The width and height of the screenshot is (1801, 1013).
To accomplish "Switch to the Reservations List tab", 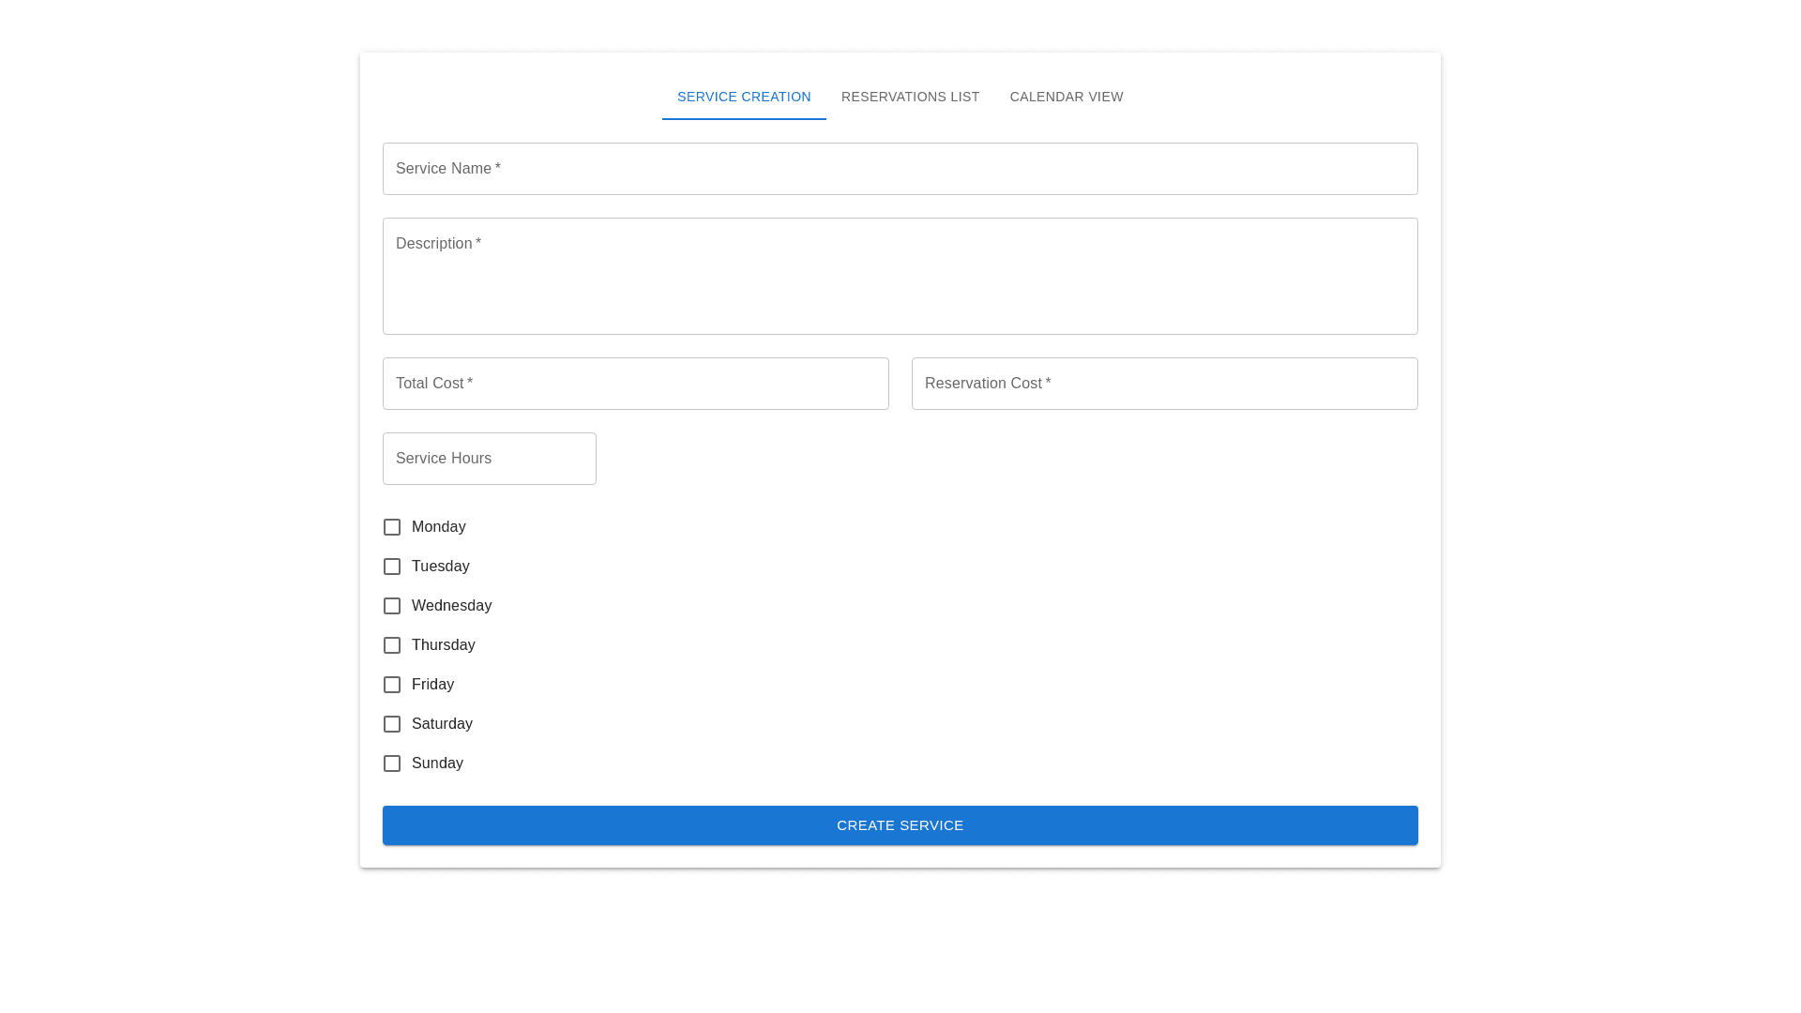I will point(910,97).
